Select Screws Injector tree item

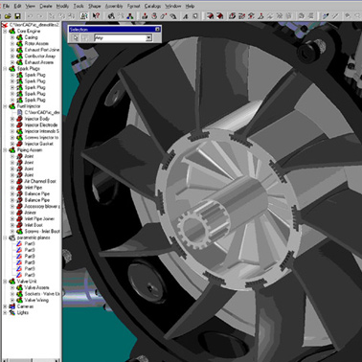tap(41, 137)
